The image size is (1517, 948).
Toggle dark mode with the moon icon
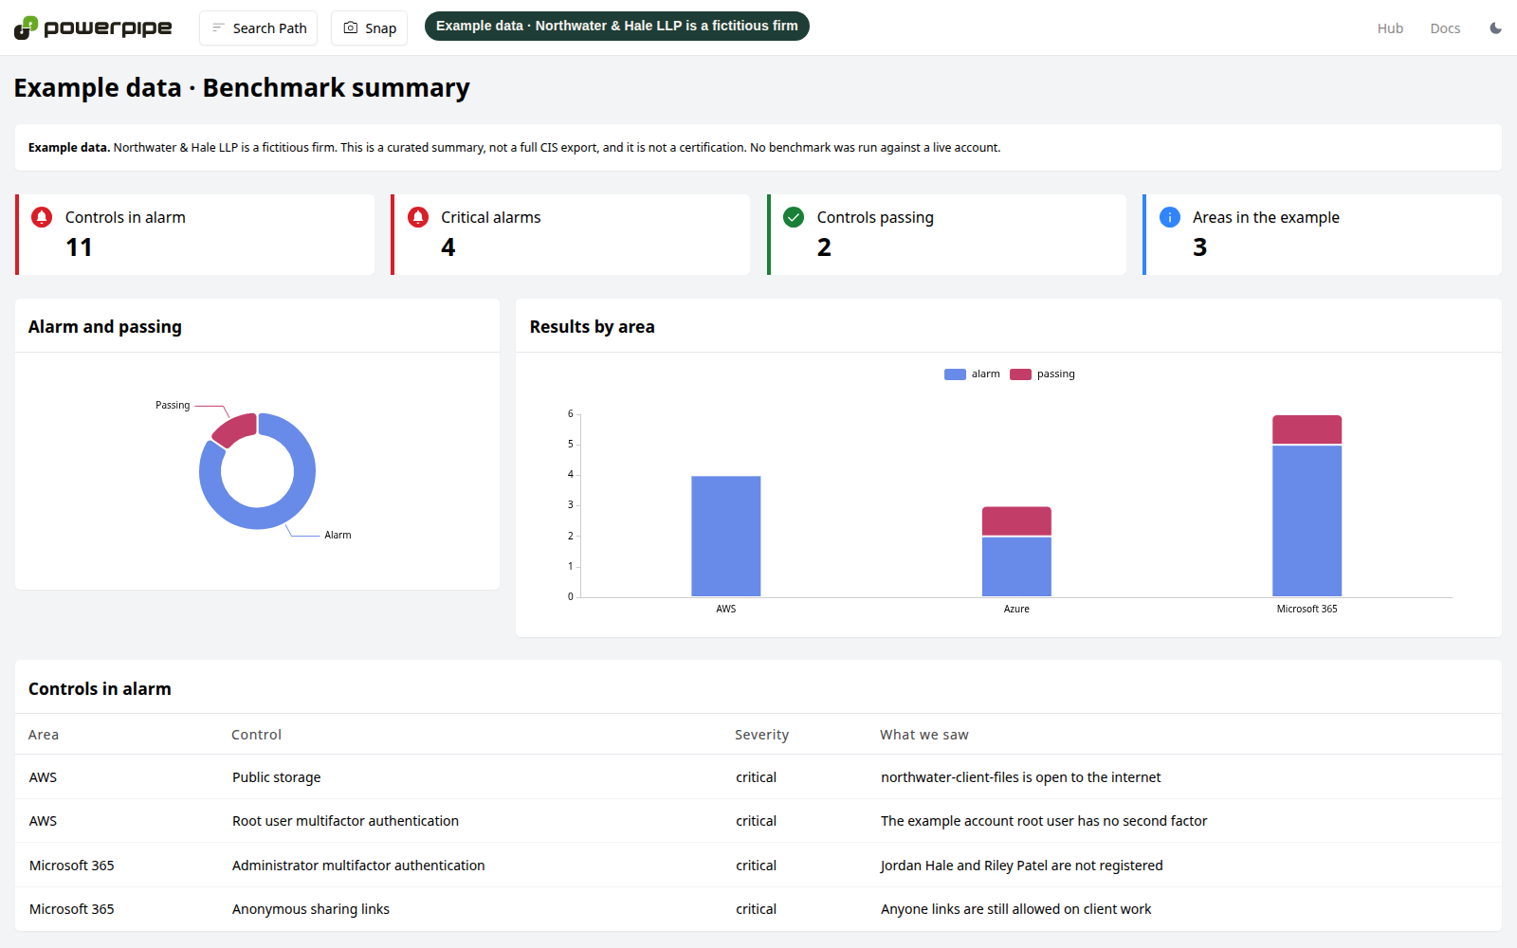1495,28
